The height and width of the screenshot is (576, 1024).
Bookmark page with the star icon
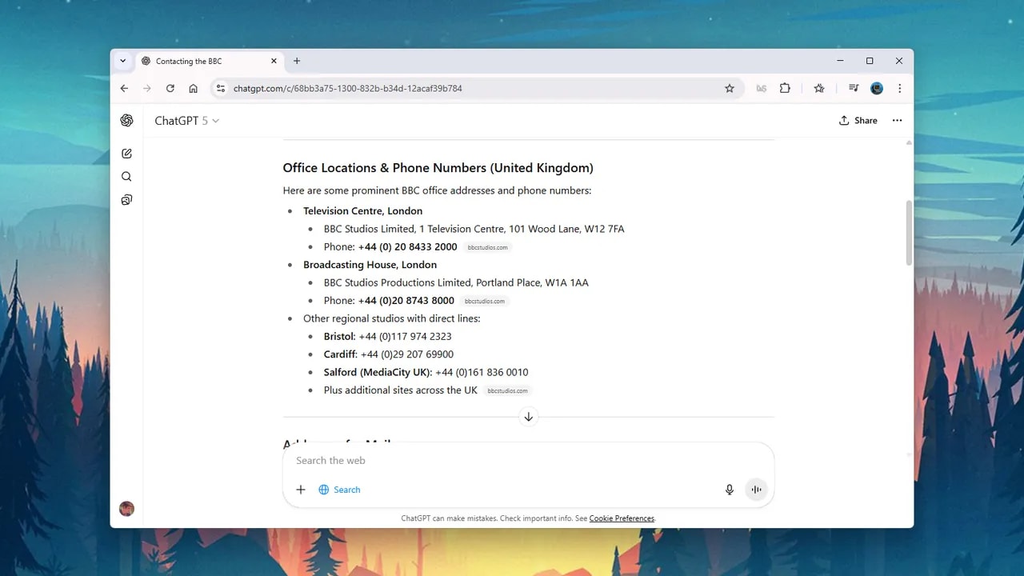(729, 89)
